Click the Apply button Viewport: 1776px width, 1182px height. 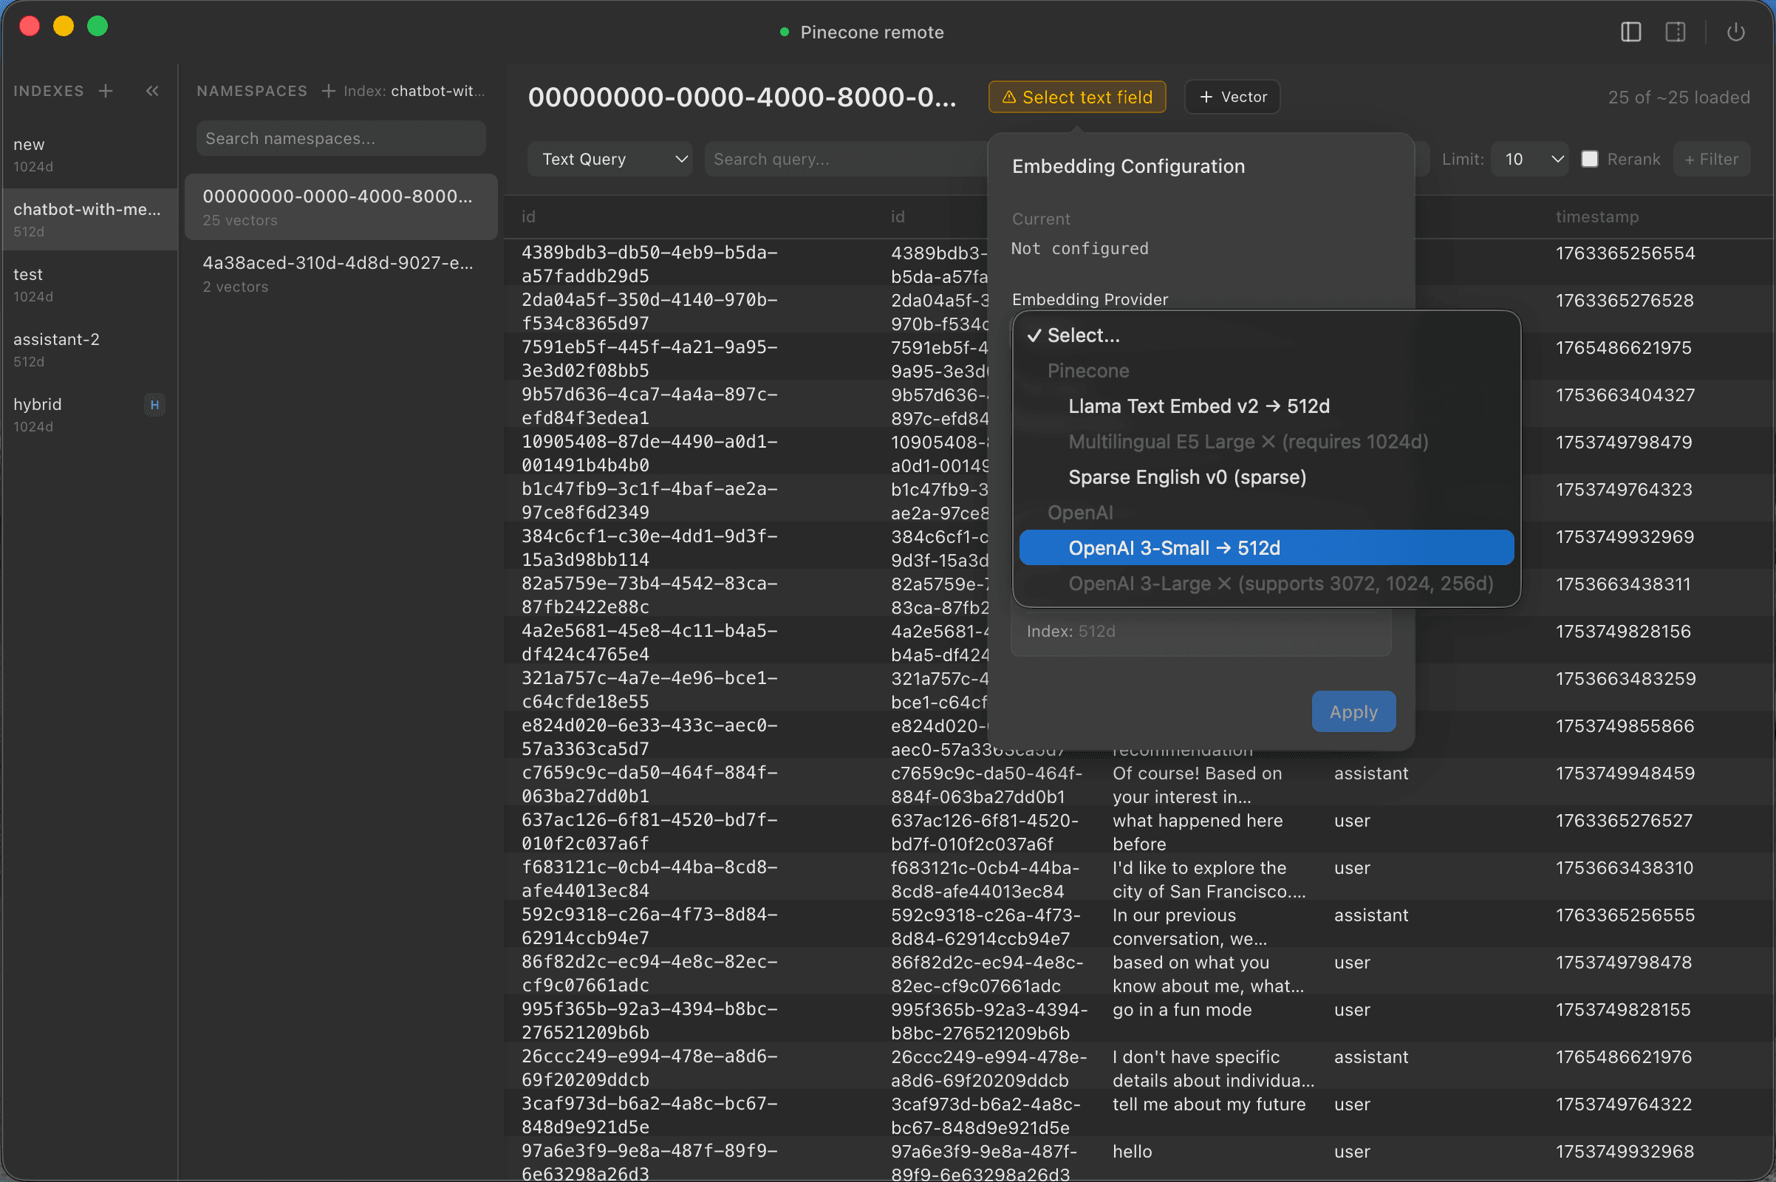1353,711
